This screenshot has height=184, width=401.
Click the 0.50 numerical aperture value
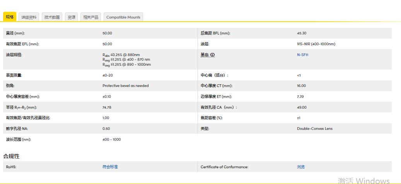click(106, 129)
